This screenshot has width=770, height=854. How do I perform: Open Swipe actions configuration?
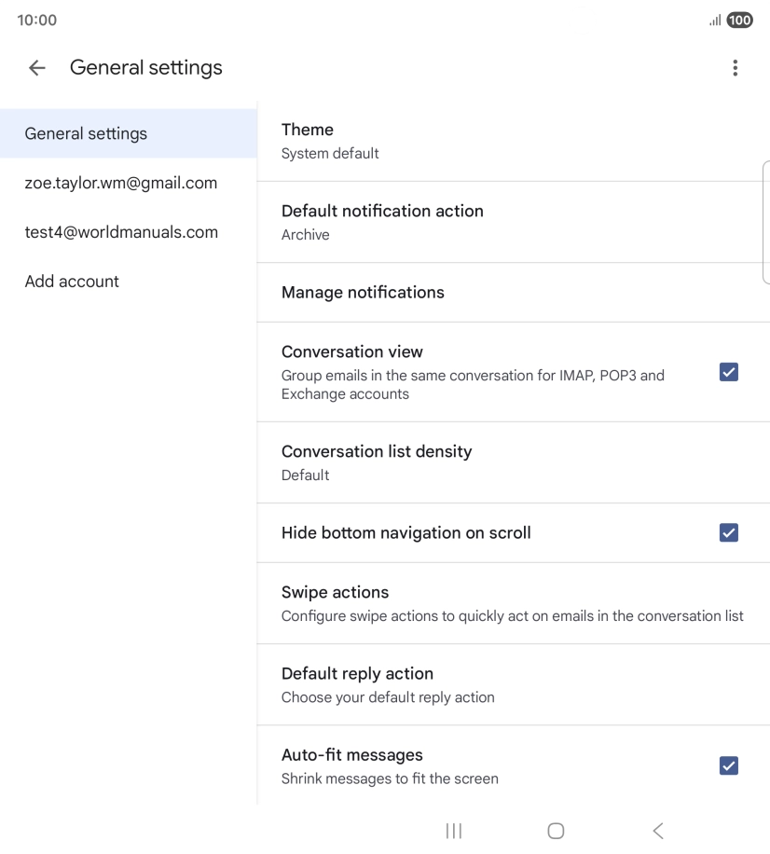click(513, 603)
